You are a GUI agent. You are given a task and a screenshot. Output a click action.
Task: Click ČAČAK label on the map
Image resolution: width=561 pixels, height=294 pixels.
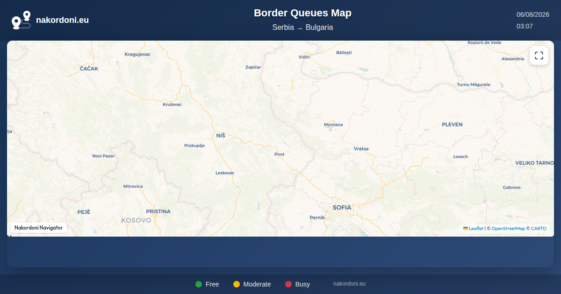click(x=89, y=69)
